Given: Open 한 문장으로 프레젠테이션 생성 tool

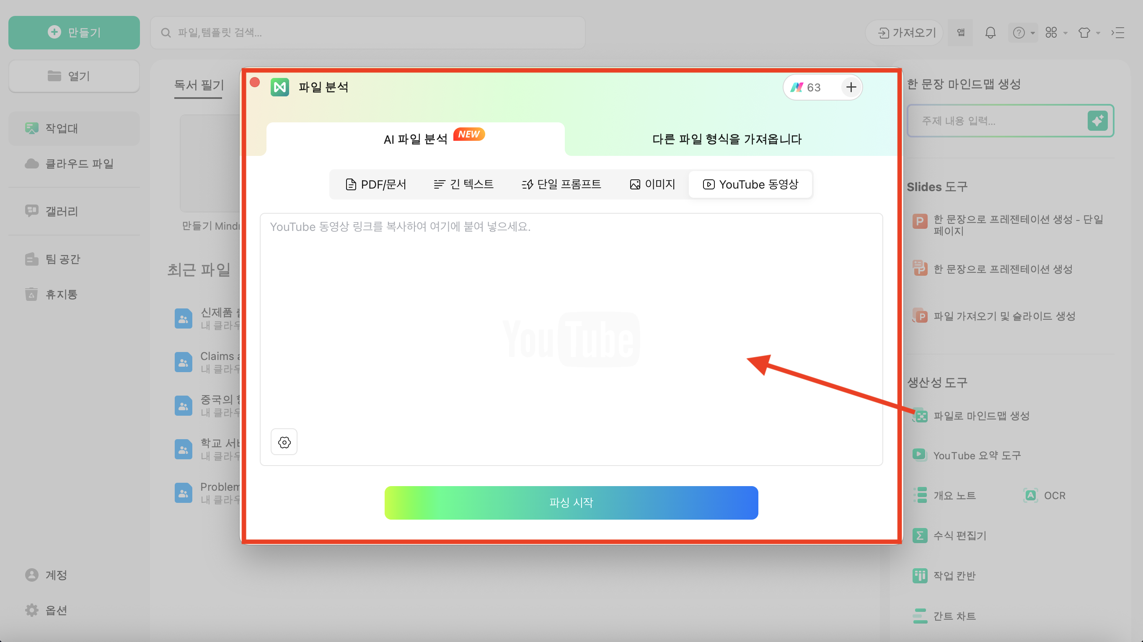Looking at the screenshot, I should point(993,269).
